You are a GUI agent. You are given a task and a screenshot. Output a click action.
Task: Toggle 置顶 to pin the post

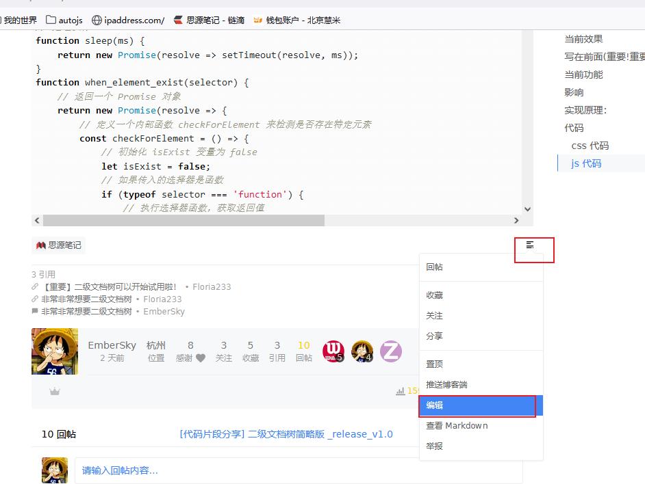coord(435,364)
